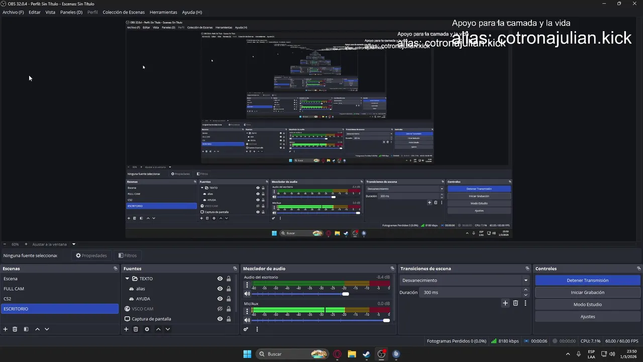This screenshot has height=362, width=643.
Task: Open File Explorer from taskbar
Action: 352,354
